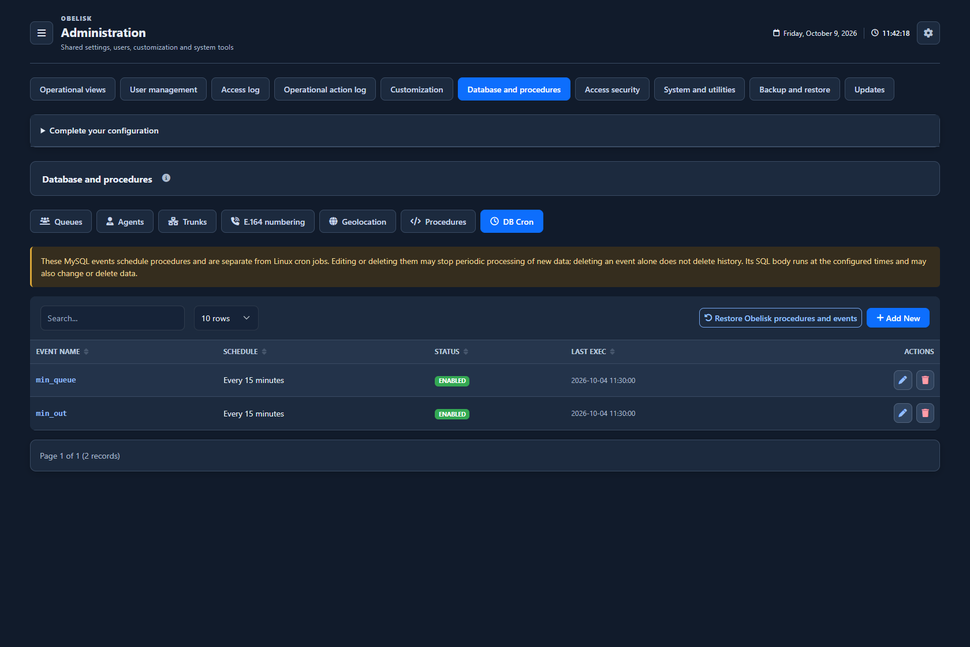Click the ENABLED badge for min_out

point(452,414)
